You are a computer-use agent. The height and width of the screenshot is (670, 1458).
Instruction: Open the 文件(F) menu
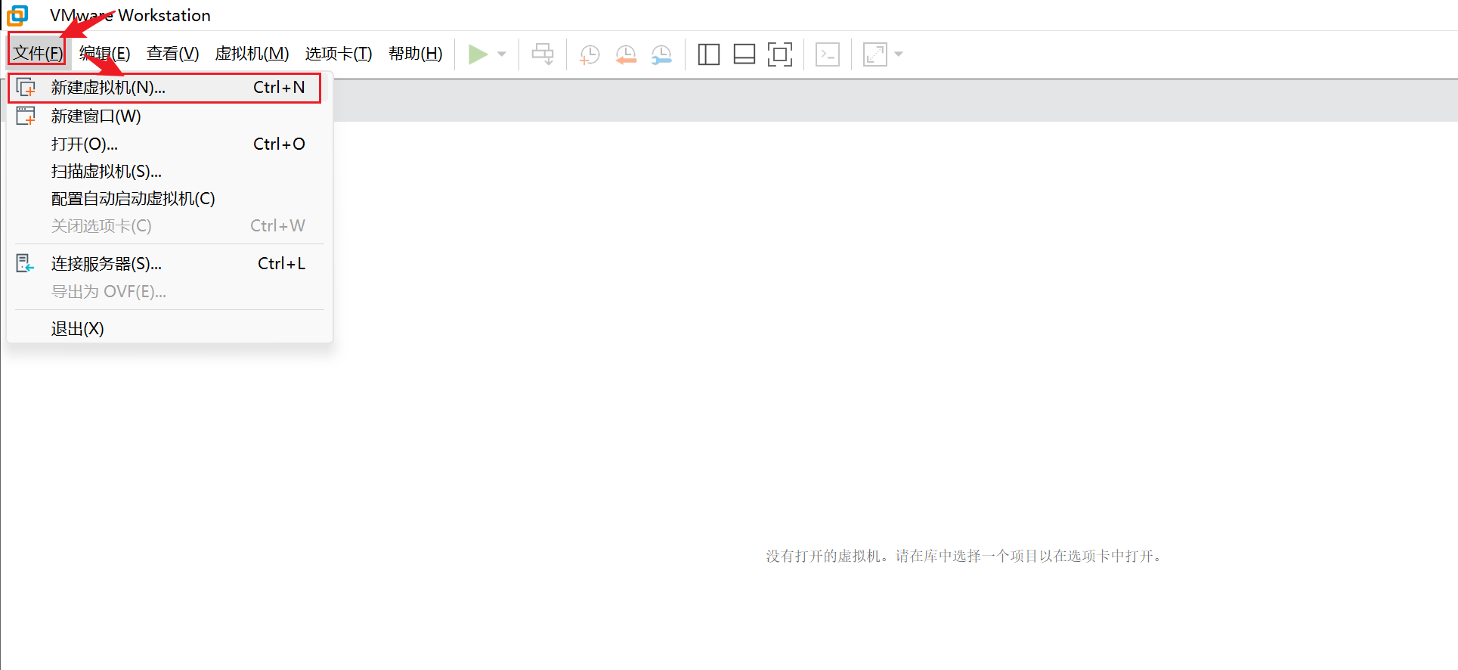(x=38, y=53)
